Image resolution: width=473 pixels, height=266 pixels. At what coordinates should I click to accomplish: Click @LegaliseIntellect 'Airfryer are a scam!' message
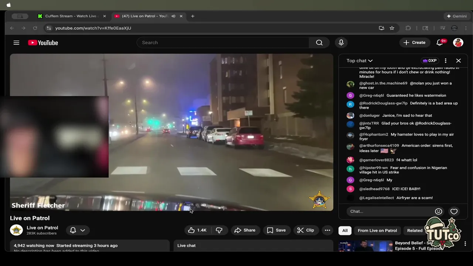[x=403, y=198]
